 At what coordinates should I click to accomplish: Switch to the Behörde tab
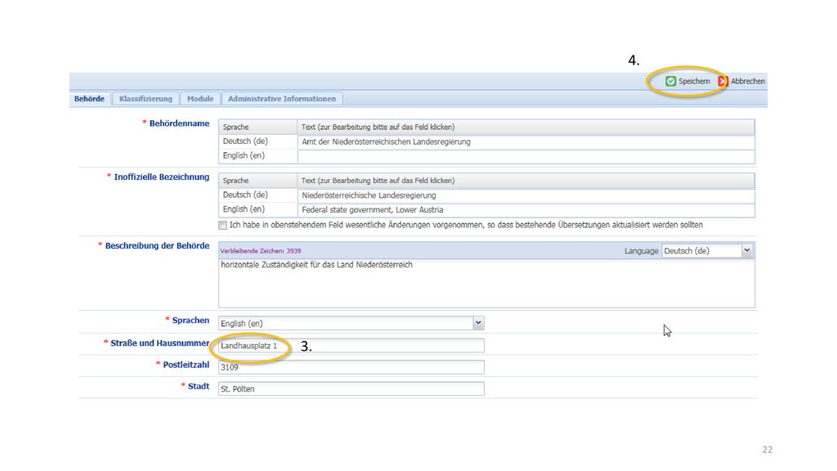point(90,99)
